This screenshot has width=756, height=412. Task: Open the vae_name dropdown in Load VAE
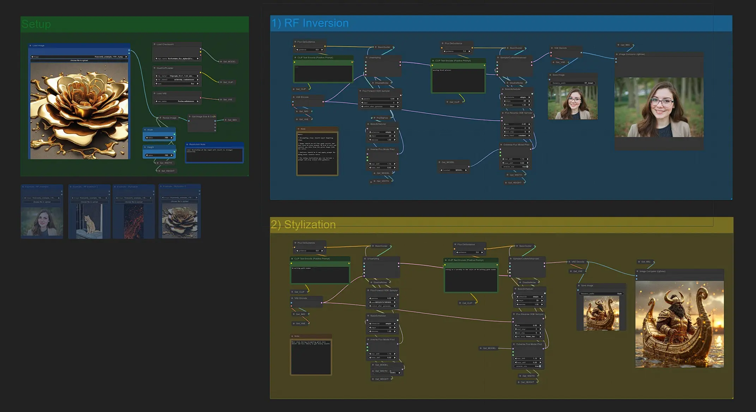177,101
